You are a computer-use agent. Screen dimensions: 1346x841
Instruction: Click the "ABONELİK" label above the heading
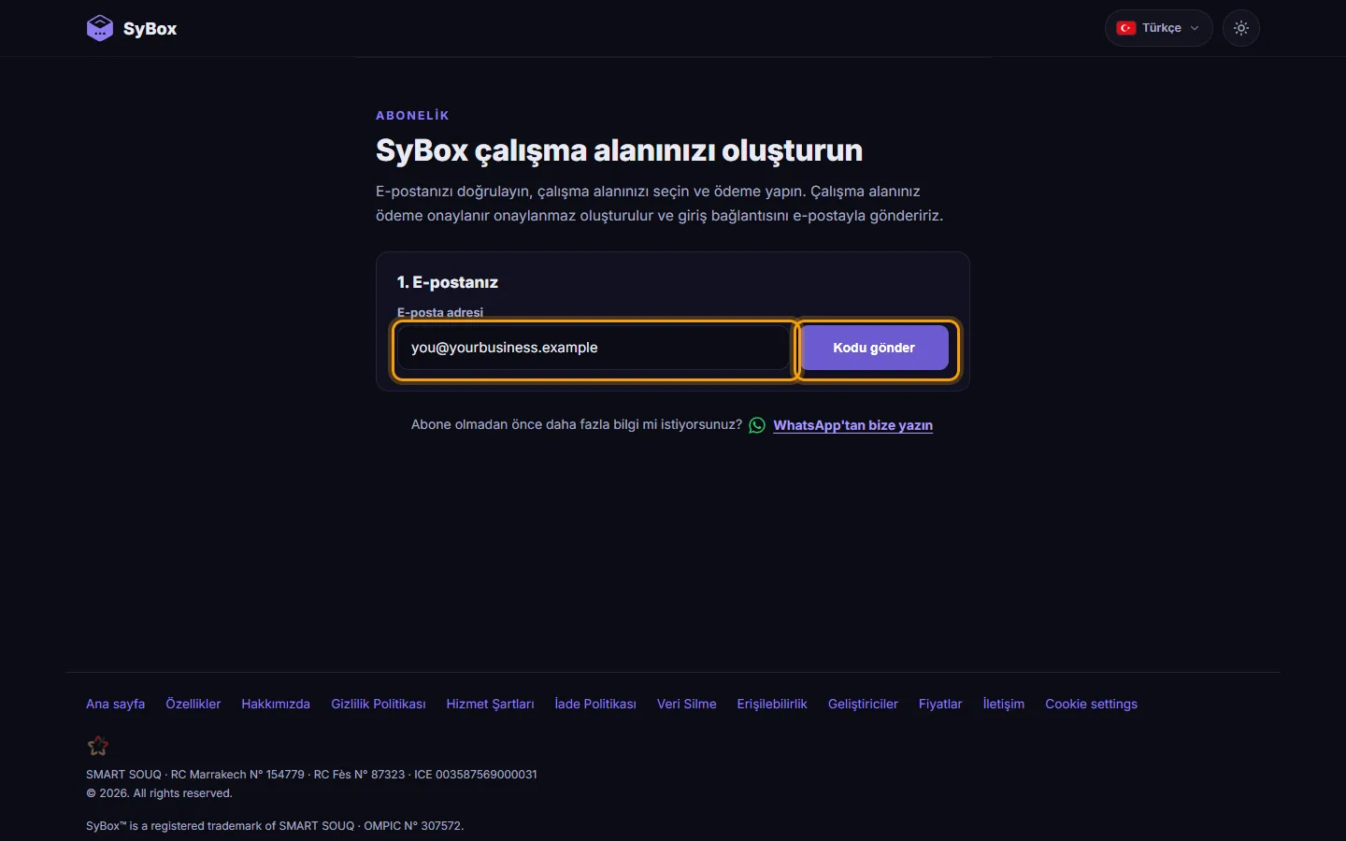(413, 116)
